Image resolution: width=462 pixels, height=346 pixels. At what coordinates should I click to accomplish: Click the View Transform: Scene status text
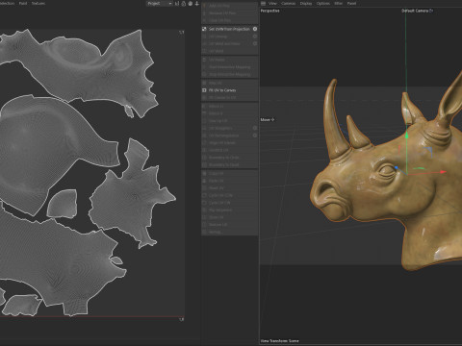279,341
